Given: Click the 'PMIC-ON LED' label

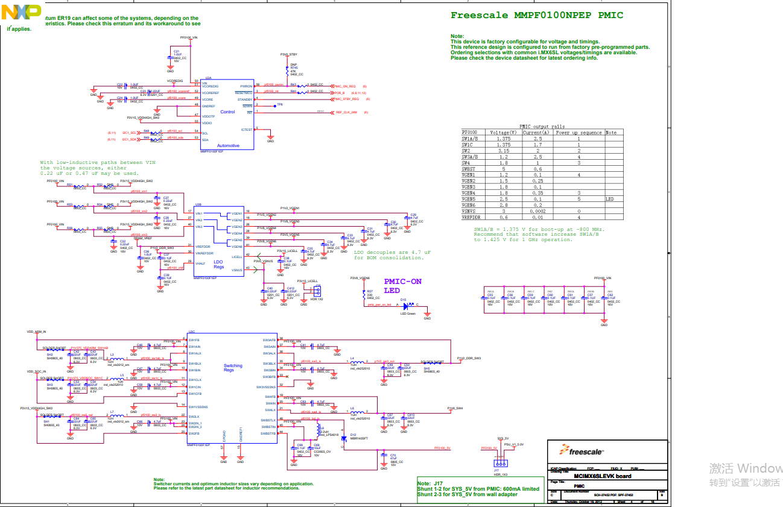Looking at the screenshot, I should click(x=403, y=286).
